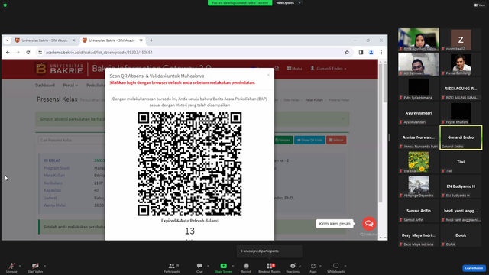This screenshot has width=489, height=275.
Task: Open the Participants panel
Action: (171, 267)
